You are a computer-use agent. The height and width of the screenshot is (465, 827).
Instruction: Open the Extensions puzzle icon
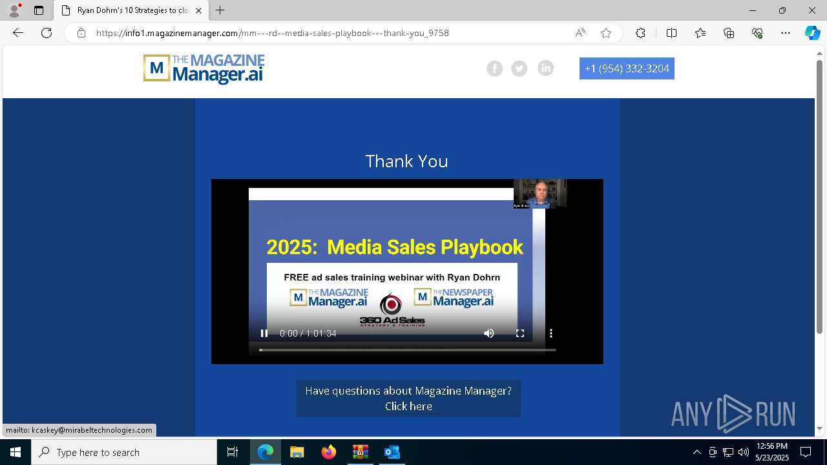click(x=640, y=33)
